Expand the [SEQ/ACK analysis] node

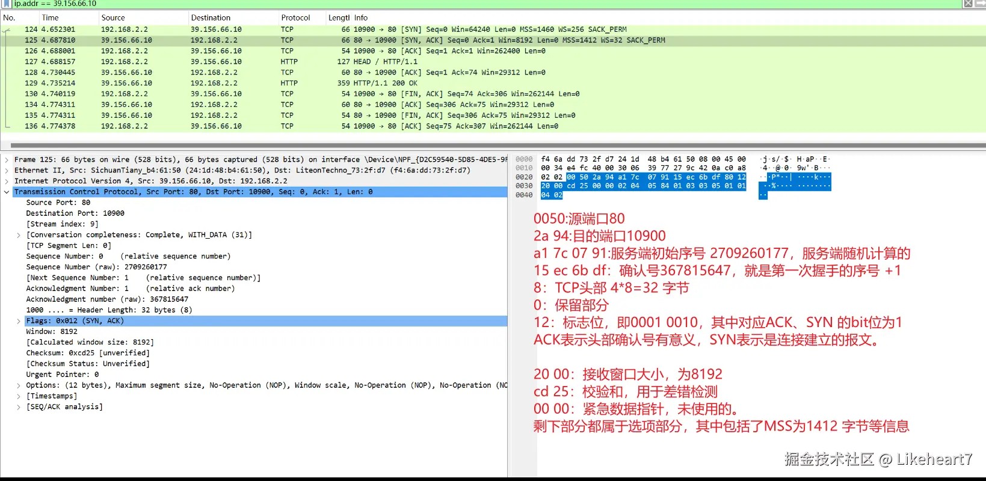19,407
